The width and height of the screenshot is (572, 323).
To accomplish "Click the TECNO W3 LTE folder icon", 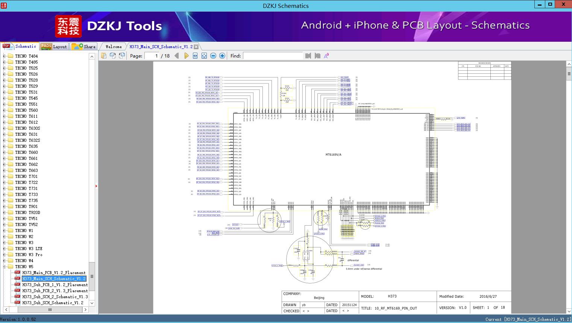I will 11,249.
